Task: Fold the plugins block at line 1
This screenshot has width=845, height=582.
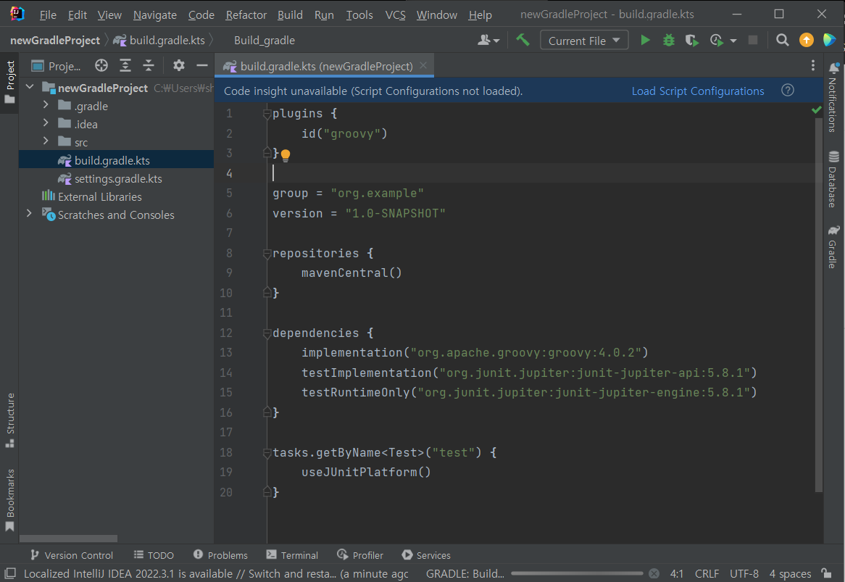Action: click(x=267, y=114)
